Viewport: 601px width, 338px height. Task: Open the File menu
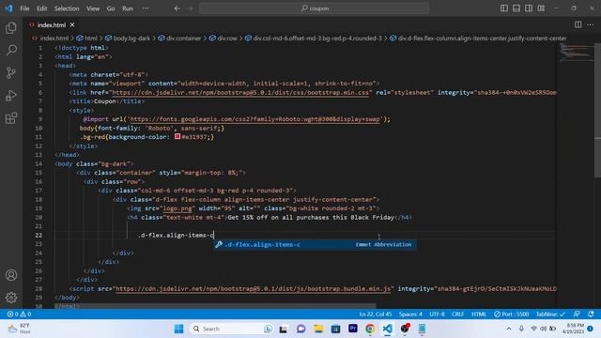coord(24,8)
